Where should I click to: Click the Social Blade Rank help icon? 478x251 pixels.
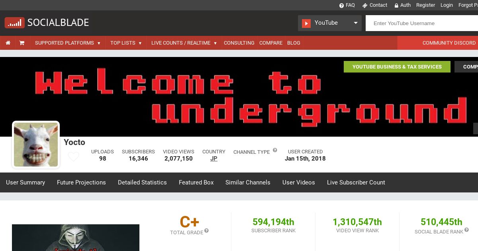[466, 230]
